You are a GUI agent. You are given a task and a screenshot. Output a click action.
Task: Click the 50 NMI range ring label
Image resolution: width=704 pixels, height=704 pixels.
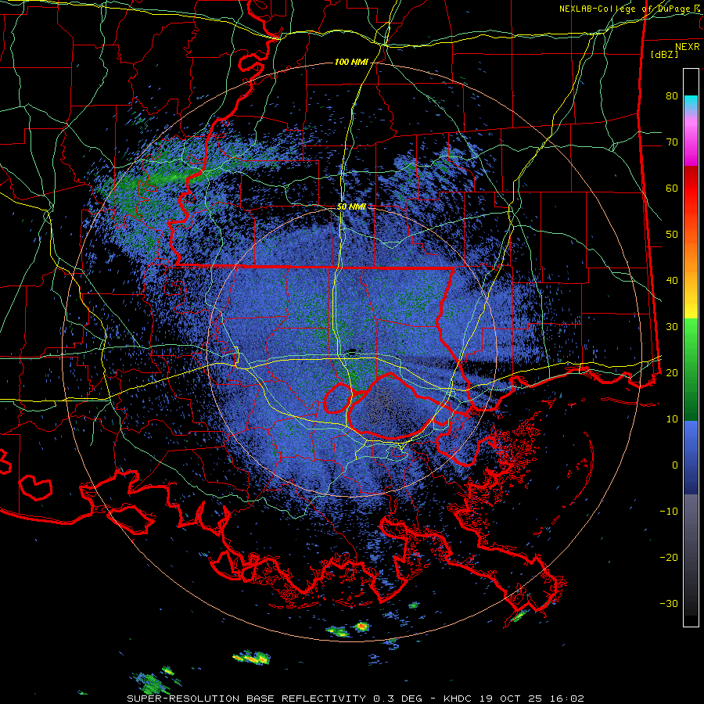pyautogui.click(x=351, y=207)
